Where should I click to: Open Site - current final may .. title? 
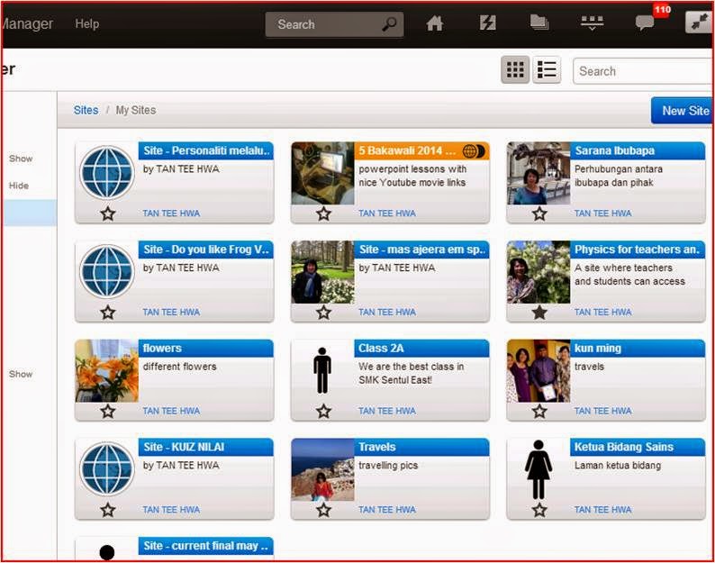[206, 546]
